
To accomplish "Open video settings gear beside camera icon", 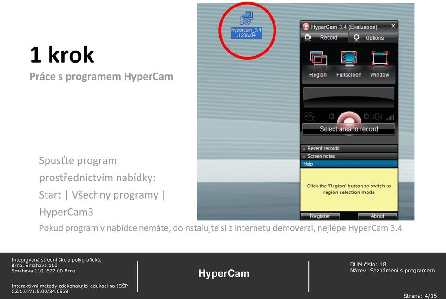I will click(331, 116).
